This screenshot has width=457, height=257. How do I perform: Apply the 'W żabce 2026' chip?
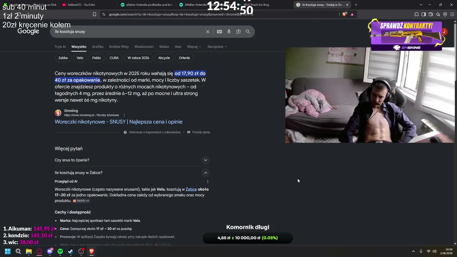[x=139, y=58]
